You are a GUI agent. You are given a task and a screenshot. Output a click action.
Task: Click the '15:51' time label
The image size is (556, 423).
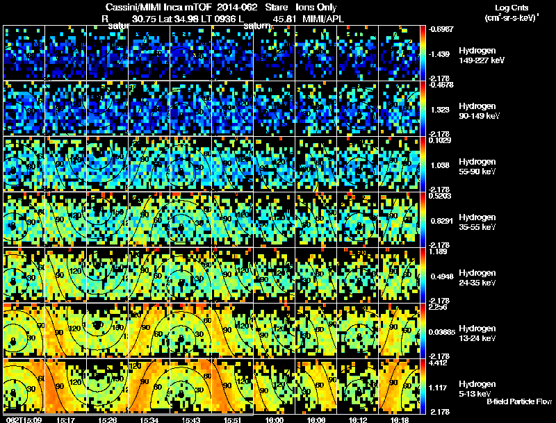click(233, 420)
